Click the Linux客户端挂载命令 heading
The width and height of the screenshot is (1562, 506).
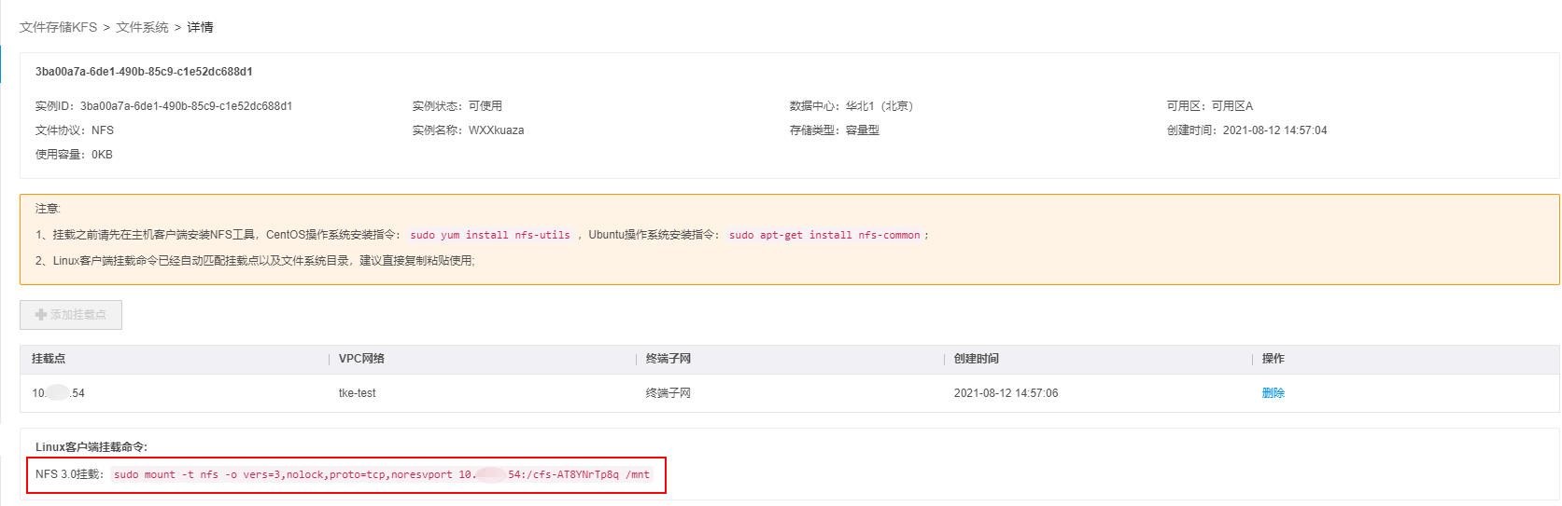(91, 447)
